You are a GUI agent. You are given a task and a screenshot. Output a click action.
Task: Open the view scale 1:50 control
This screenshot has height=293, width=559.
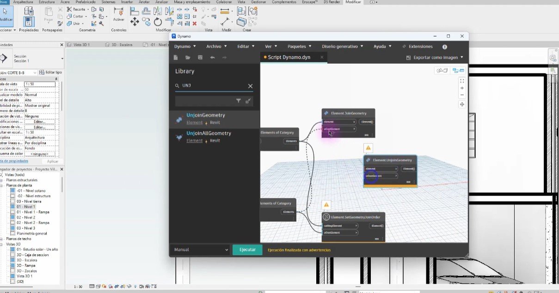pyautogui.click(x=39, y=84)
